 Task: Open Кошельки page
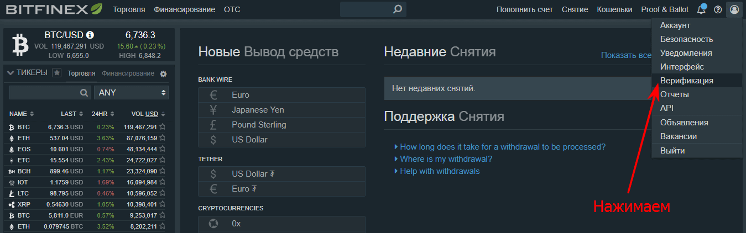[x=614, y=10]
